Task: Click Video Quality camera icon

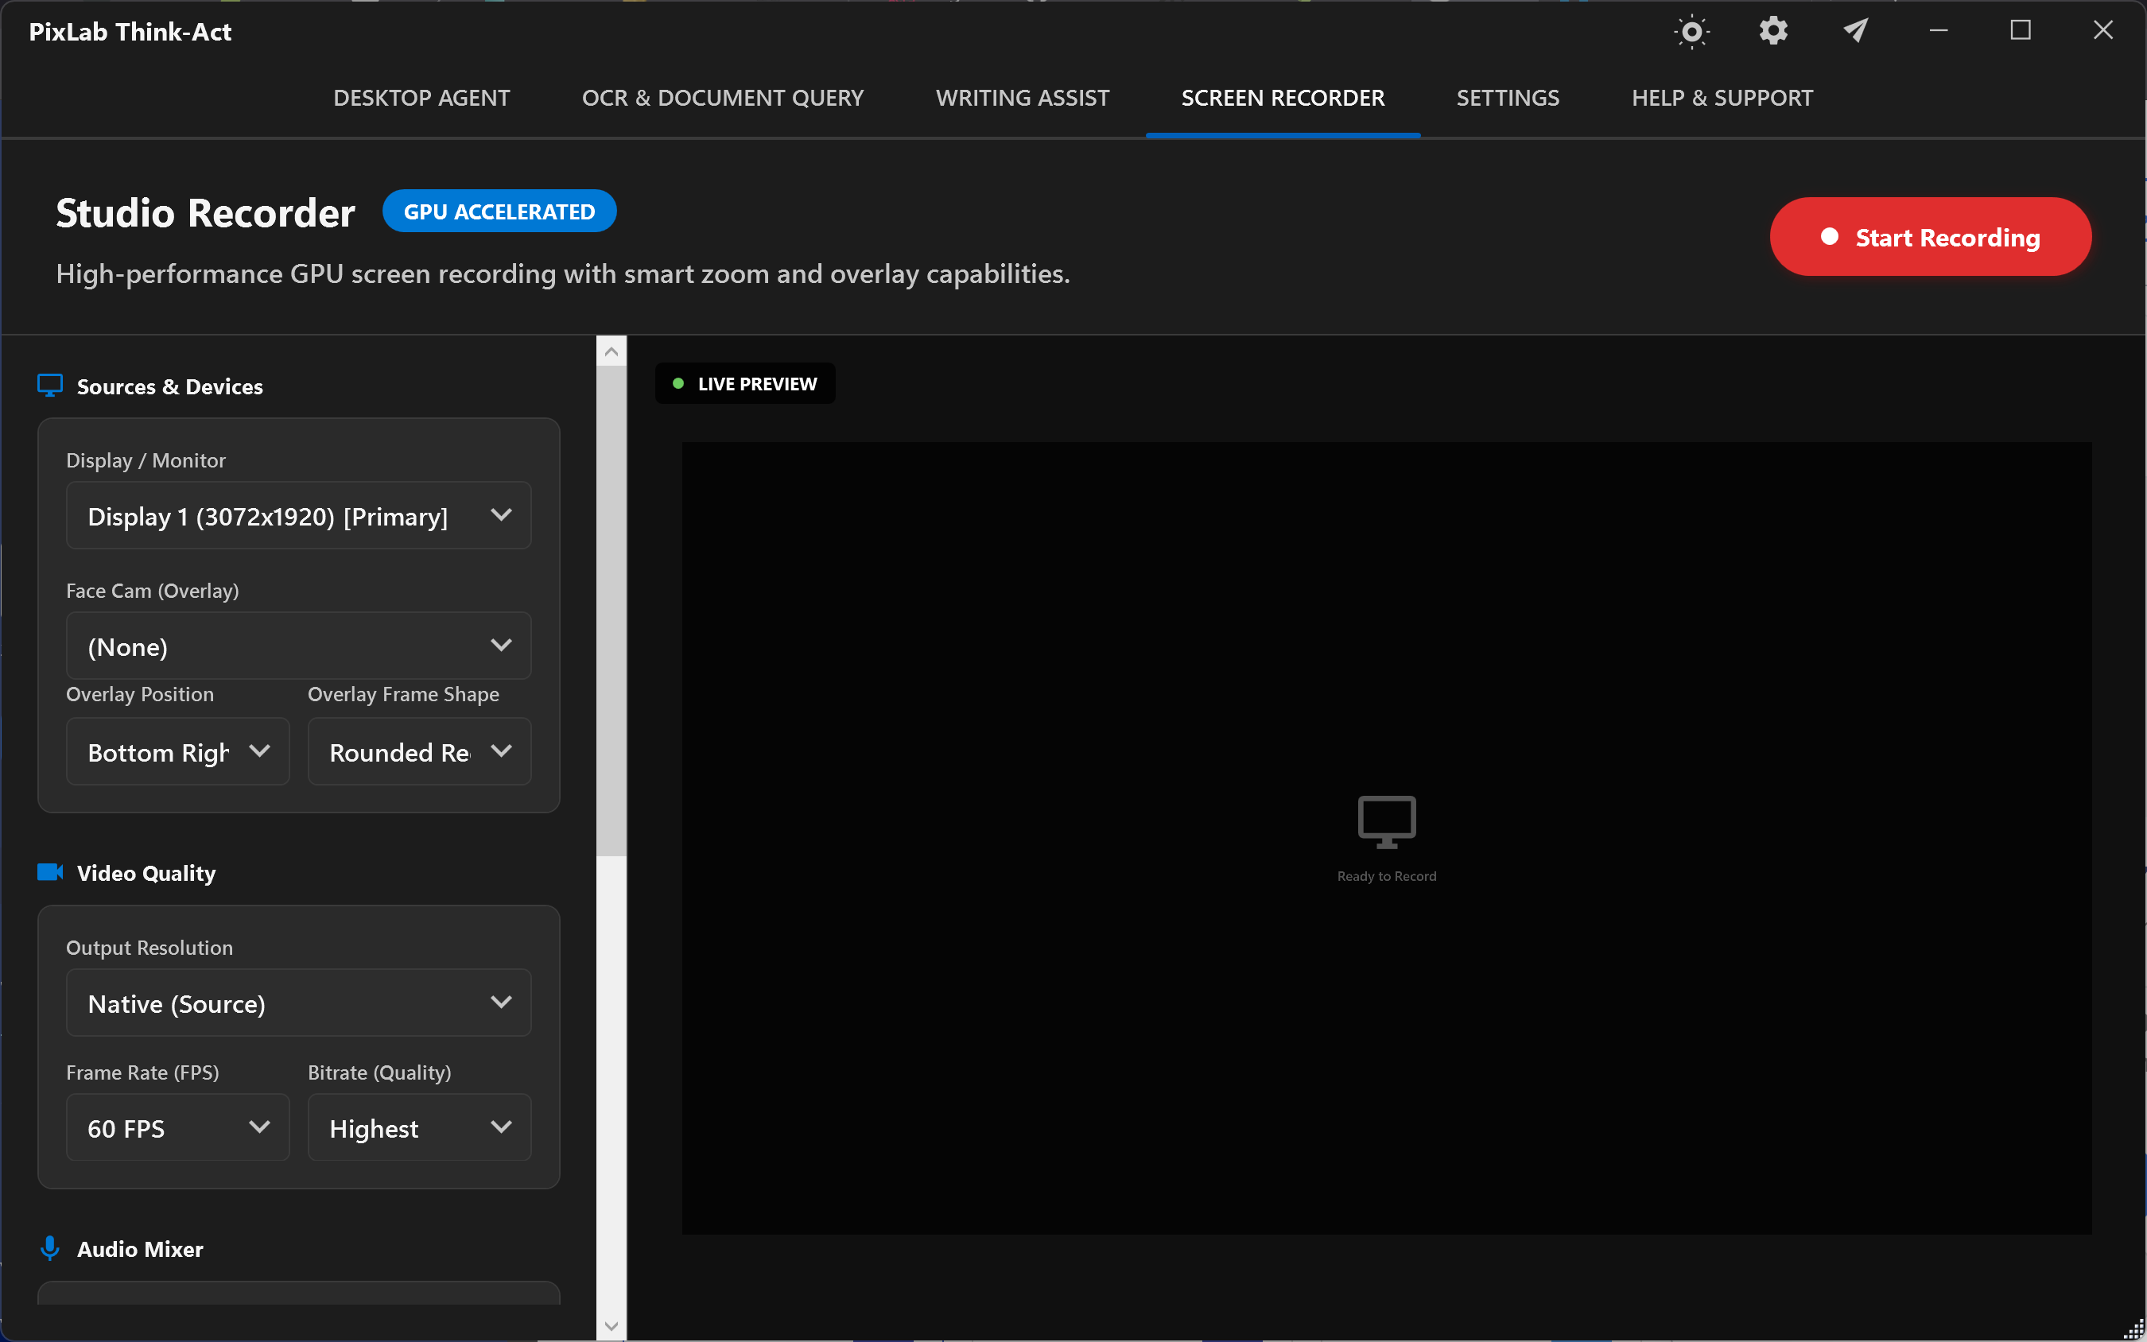Action: pyautogui.click(x=50, y=872)
